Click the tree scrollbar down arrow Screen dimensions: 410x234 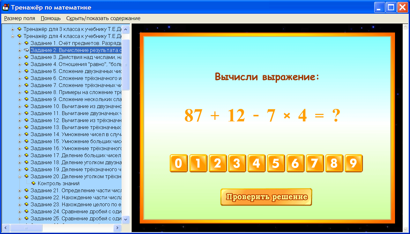[126, 220]
